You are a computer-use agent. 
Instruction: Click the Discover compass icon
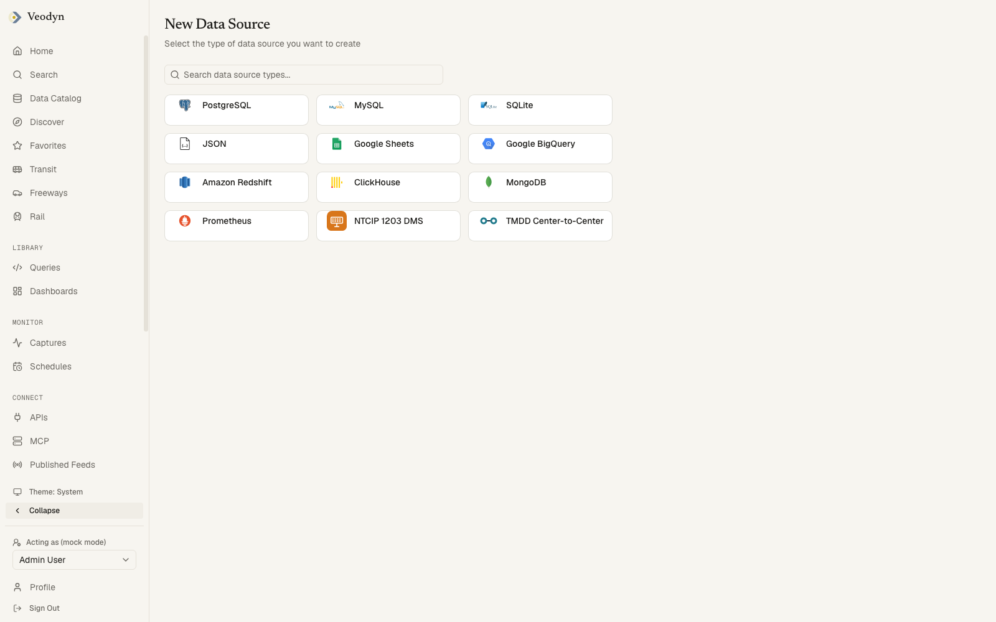(17, 122)
